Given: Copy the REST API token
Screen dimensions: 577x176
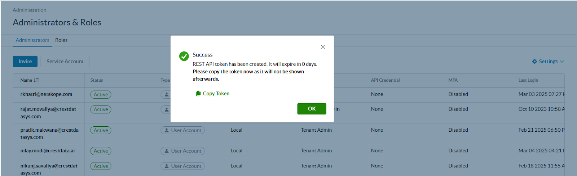Looking at the screenshot, I should pos(213,94).
